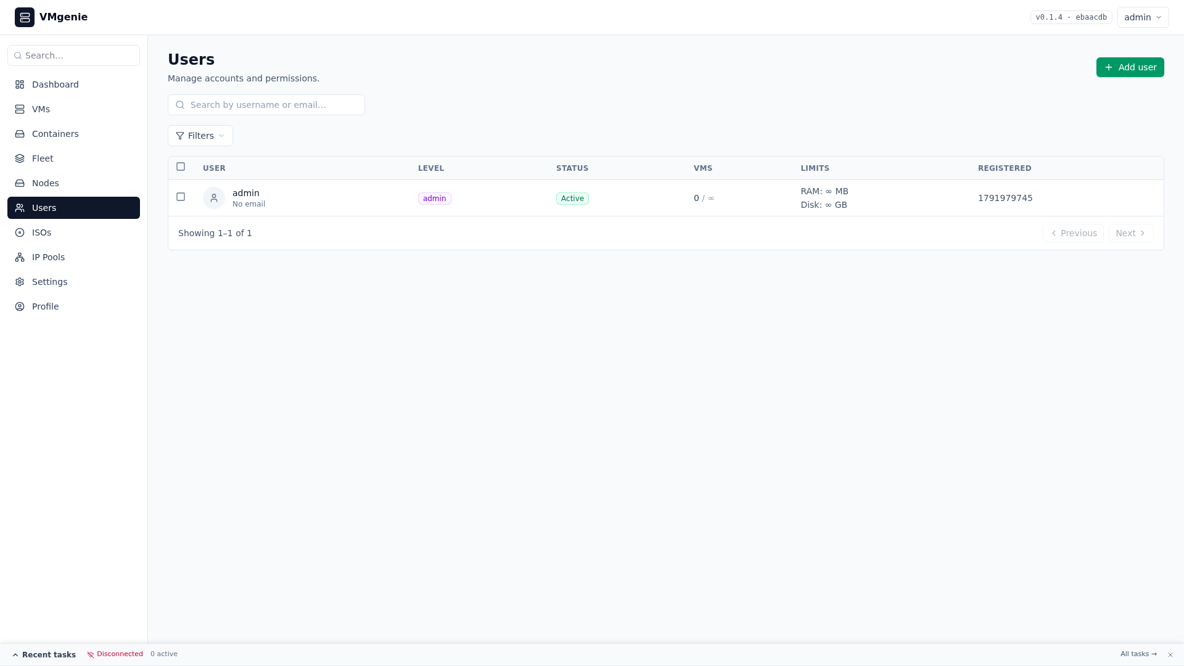Viewport: 1184px width, 666px height.
Task: Close the recent tasks bar
Action: pyautogui.click(x=1170, y=655)
